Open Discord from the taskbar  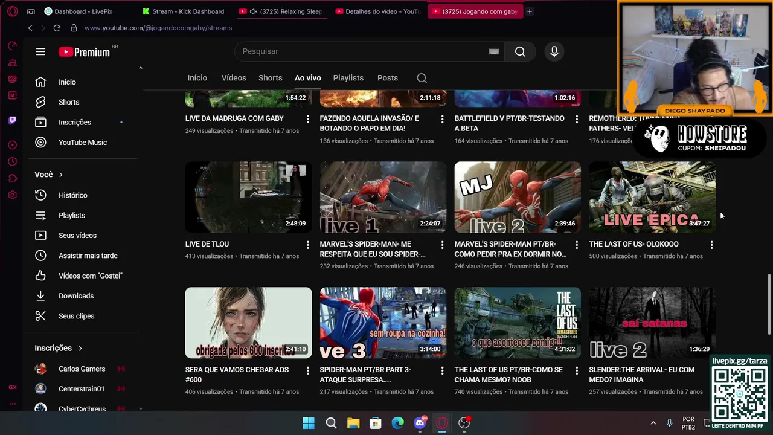[420, 423]
